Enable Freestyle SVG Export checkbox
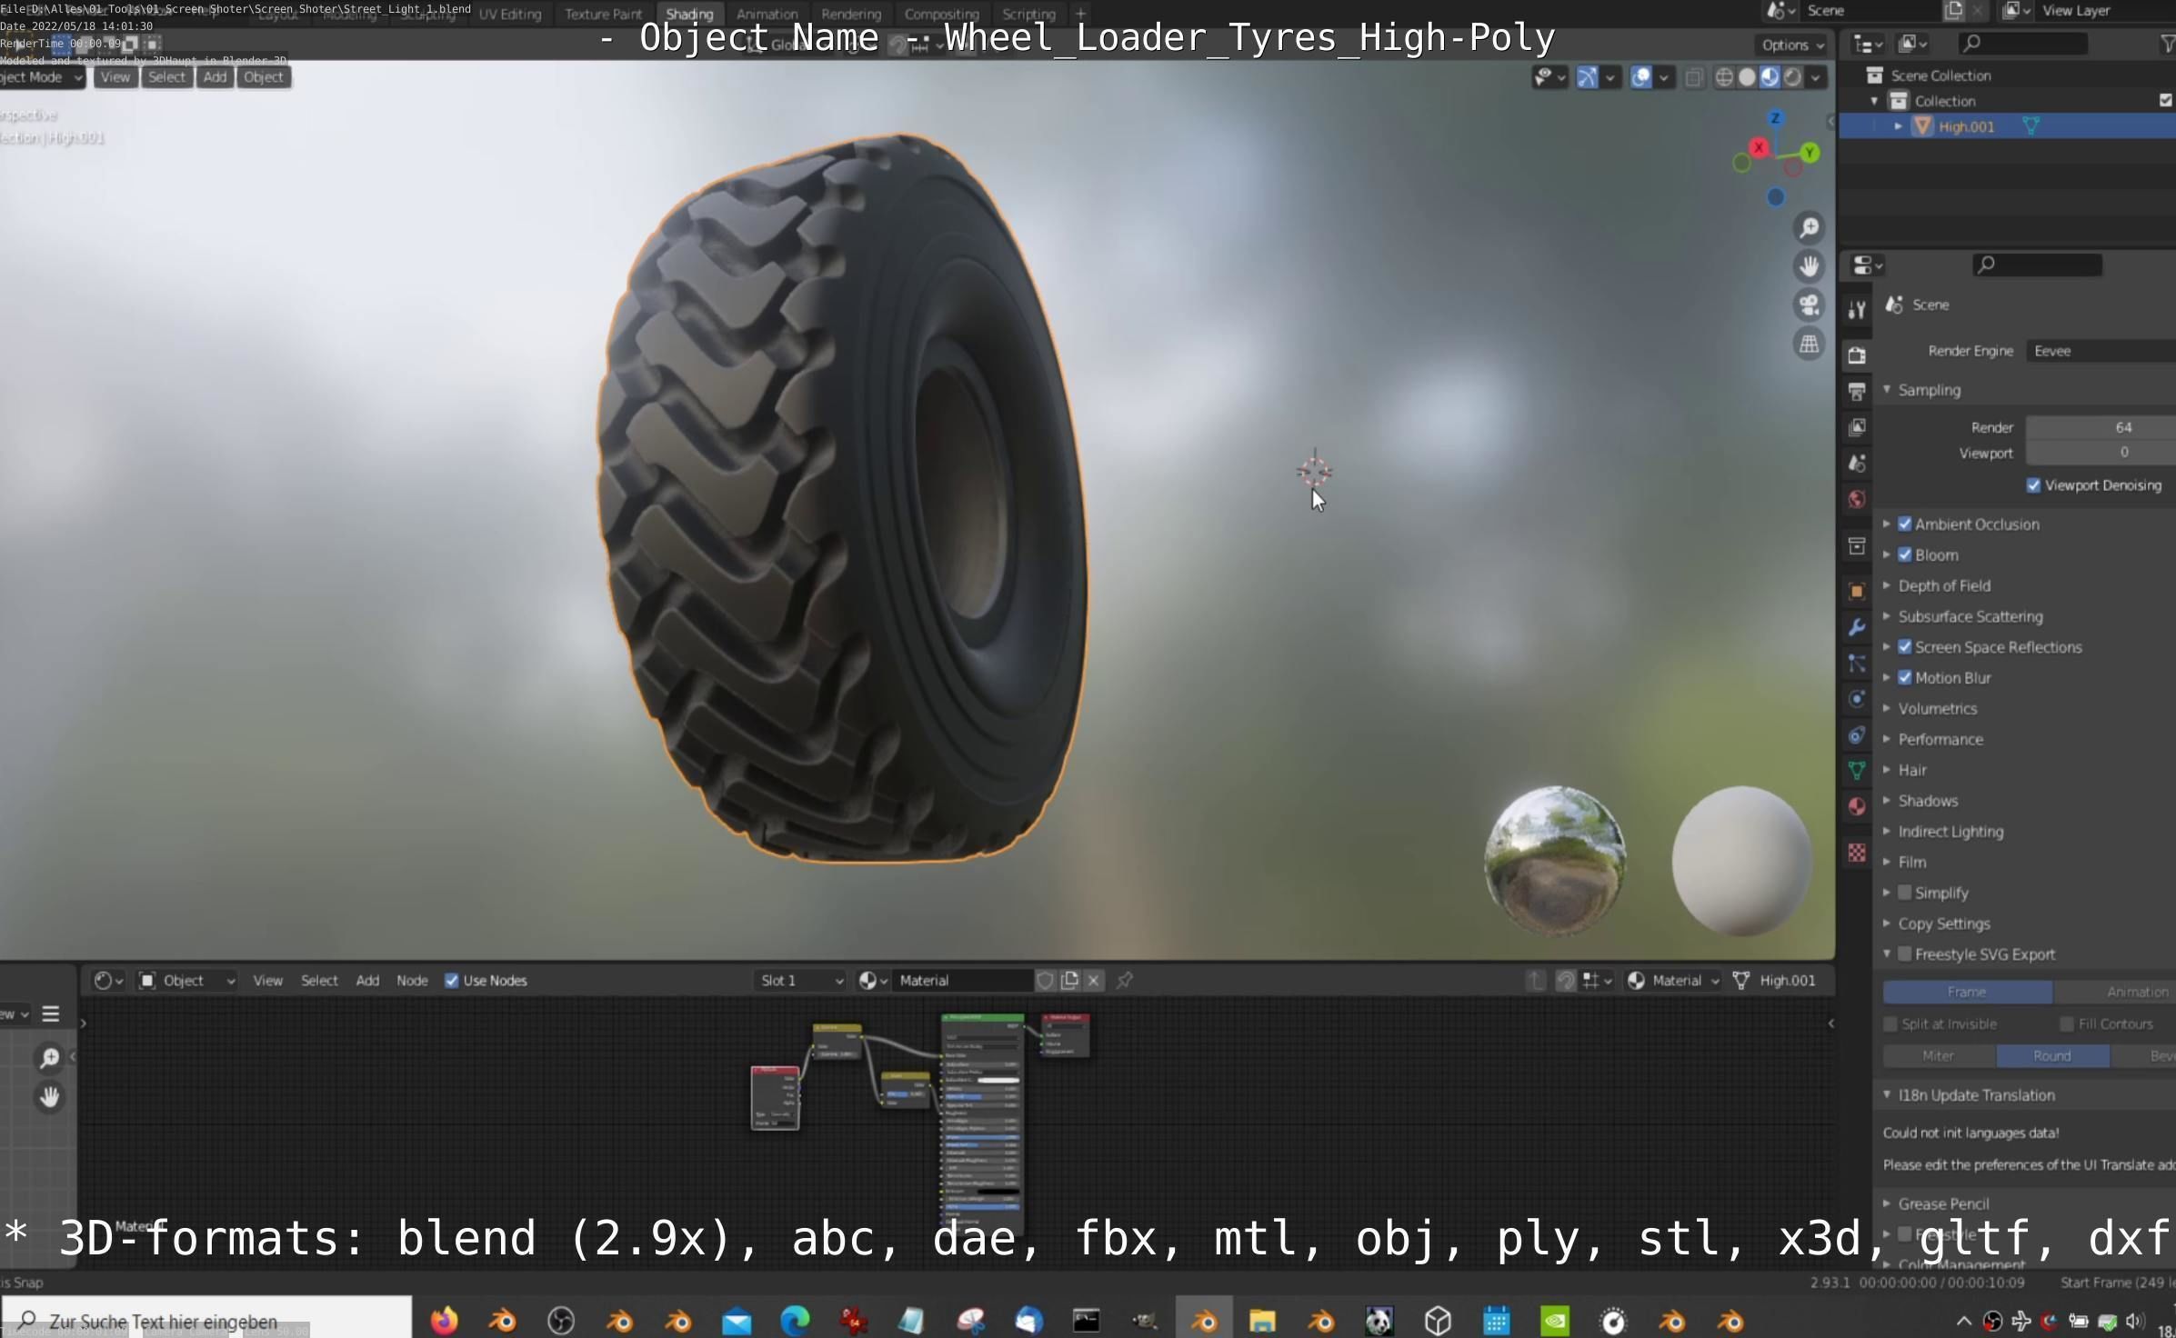The width and height of the screenshot is (2176, 1338). click(x=1904, y=954)
